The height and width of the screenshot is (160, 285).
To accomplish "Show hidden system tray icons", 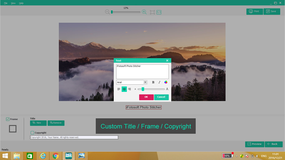I will pyautogui.click(x=237, y=156).
